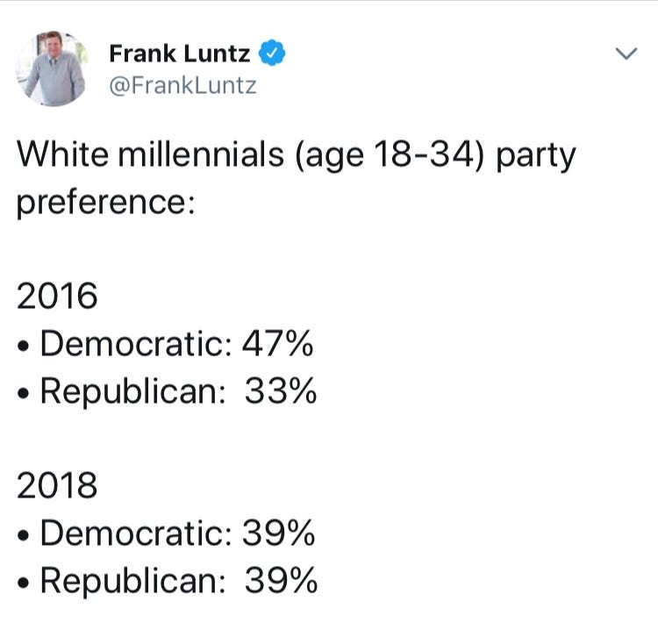Visit the Frank Luntz display name link
658x623 pixels.
click(x=180, y=54)
